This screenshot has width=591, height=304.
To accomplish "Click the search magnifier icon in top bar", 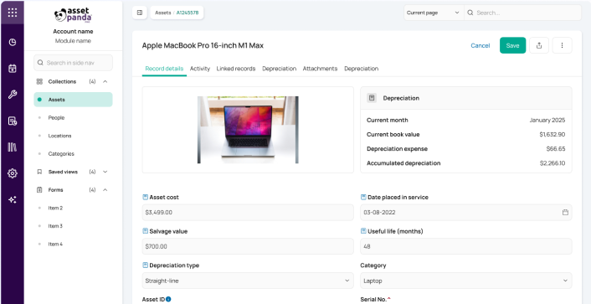I will click(x=470, y=13).
